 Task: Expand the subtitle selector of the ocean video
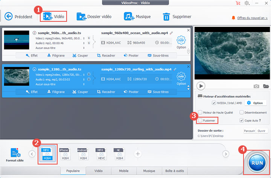click(84, 48)
